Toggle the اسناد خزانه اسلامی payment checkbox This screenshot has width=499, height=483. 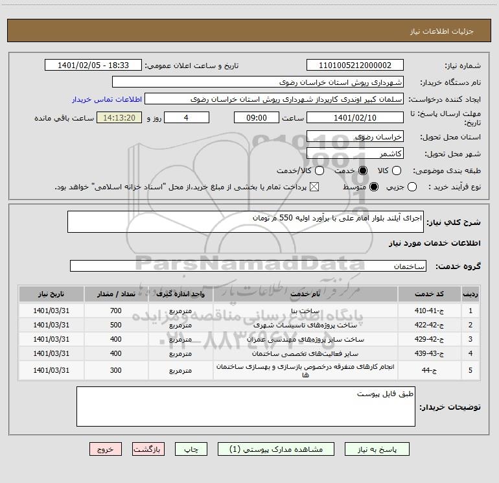[x=314, y=187]
